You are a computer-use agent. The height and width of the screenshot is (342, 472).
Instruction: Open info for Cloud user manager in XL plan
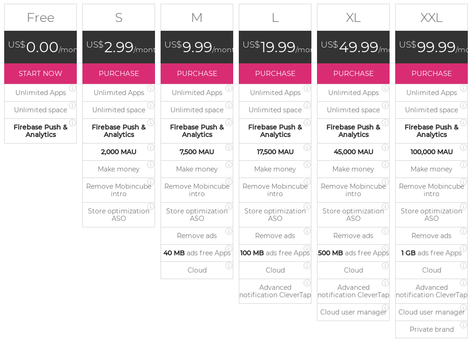pyautogui.click(x=385, y=308)
